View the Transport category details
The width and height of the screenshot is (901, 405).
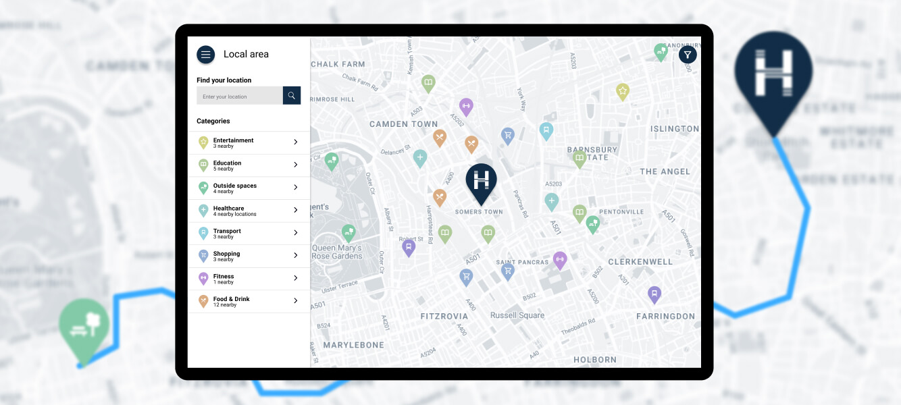(295, 233)
